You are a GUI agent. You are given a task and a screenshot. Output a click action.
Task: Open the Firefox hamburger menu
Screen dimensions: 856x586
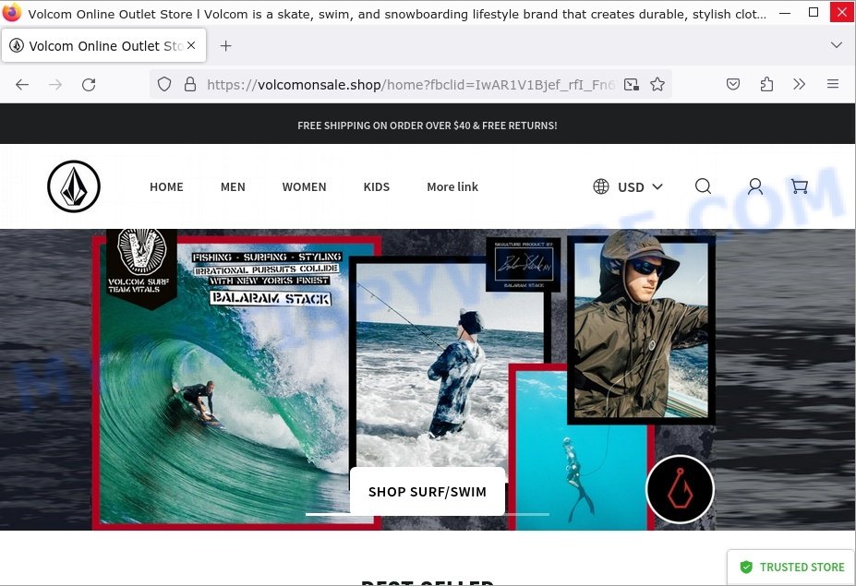pyautogui.click(x=833, y=84)
